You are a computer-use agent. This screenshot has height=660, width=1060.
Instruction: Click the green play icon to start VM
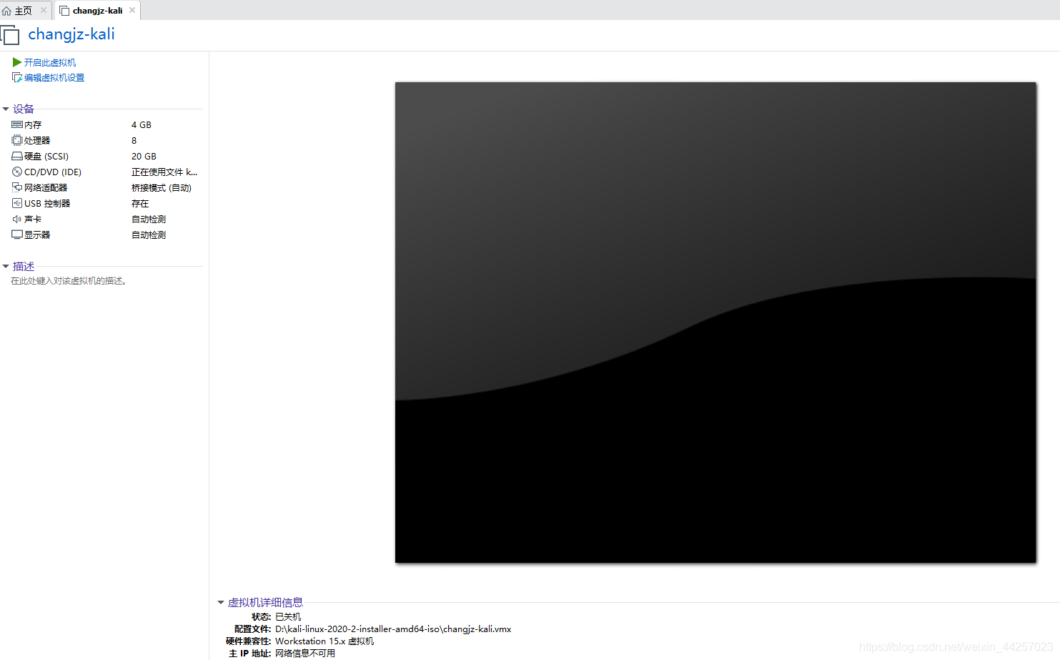pos(17,62)
